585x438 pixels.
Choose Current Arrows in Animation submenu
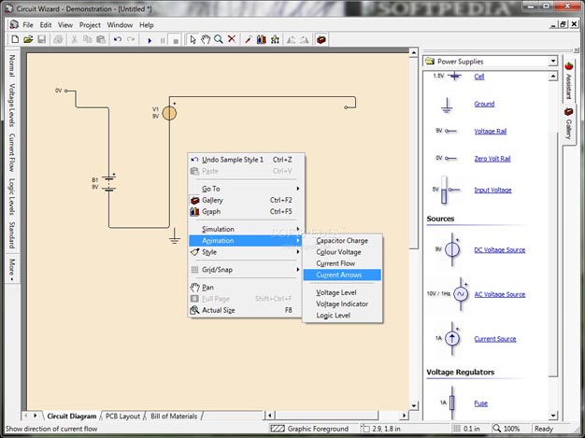(x=342, y=275)
